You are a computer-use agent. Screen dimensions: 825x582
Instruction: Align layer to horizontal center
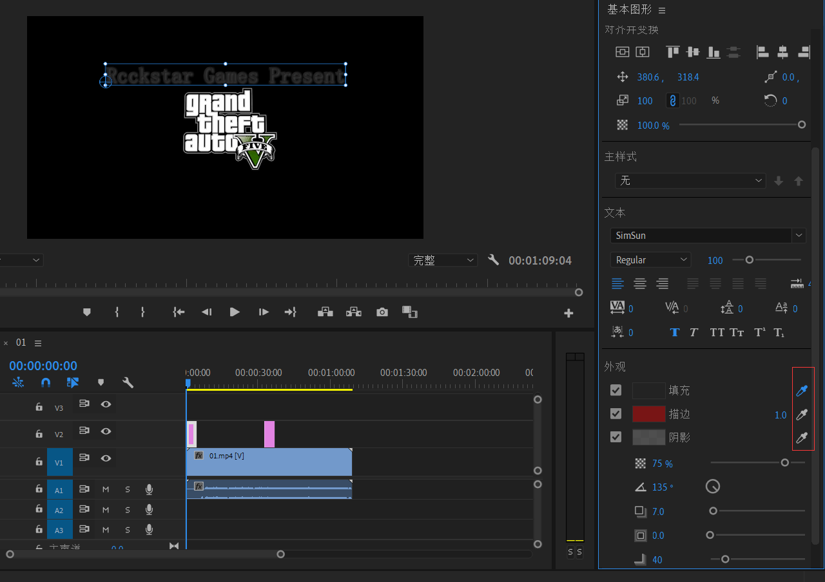(782, 52)
